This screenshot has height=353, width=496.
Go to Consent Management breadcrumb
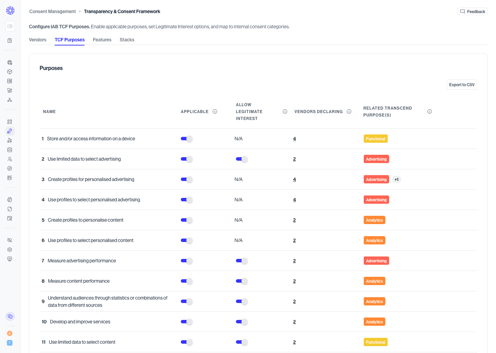(x=52, y=11)
